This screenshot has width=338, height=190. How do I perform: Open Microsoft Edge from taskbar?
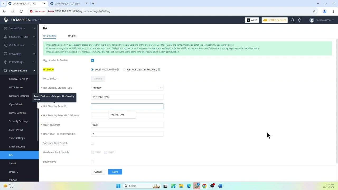189,186
